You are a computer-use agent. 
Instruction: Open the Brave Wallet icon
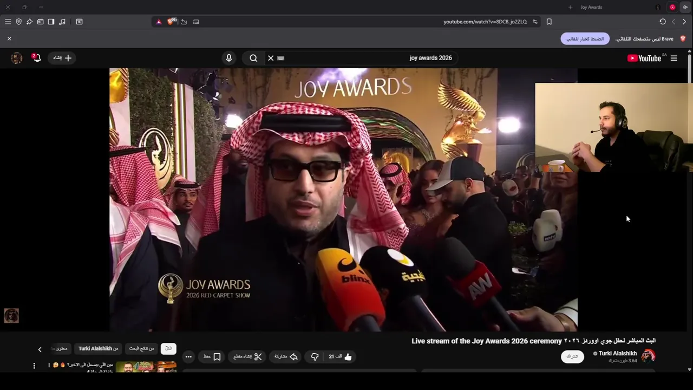point(40,22)
